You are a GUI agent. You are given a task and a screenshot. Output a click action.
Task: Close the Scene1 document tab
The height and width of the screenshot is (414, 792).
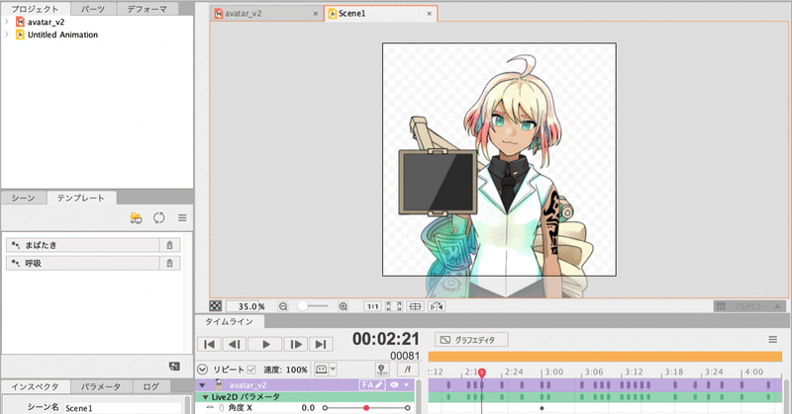pos(430,14)
